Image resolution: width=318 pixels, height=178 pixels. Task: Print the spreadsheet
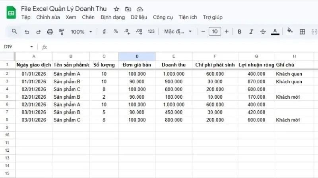pyautogui.click(x=50, y=32)
